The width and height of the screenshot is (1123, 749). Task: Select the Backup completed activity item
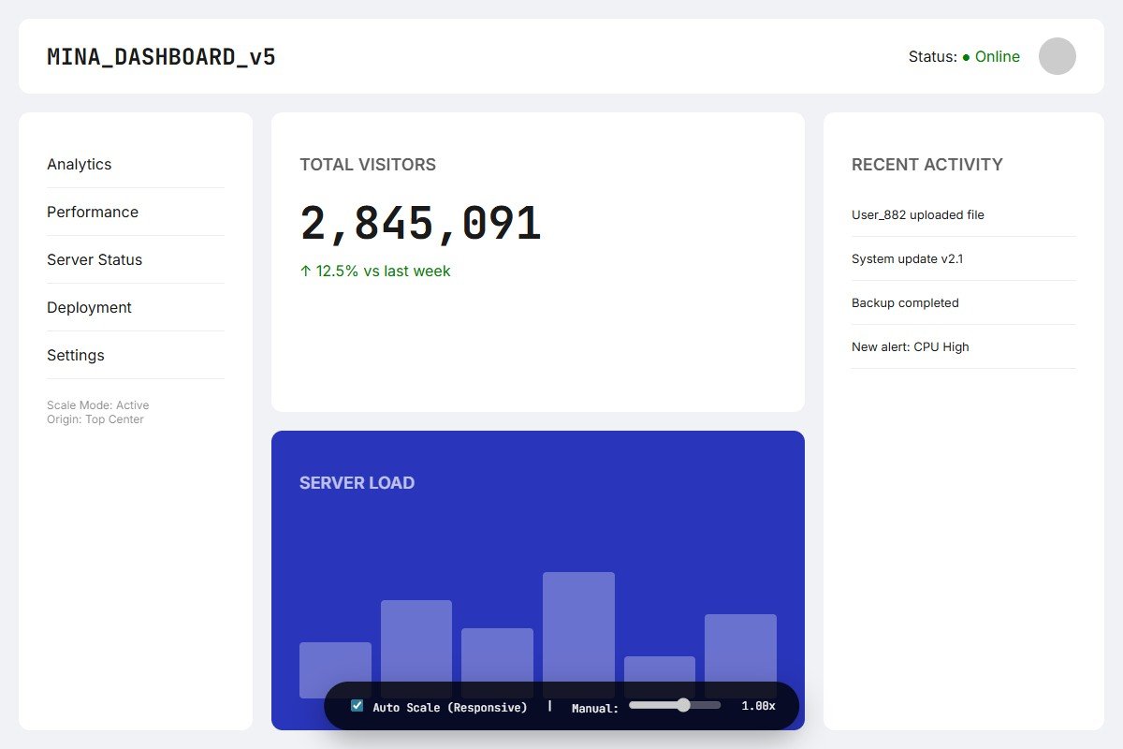point(905,302)
